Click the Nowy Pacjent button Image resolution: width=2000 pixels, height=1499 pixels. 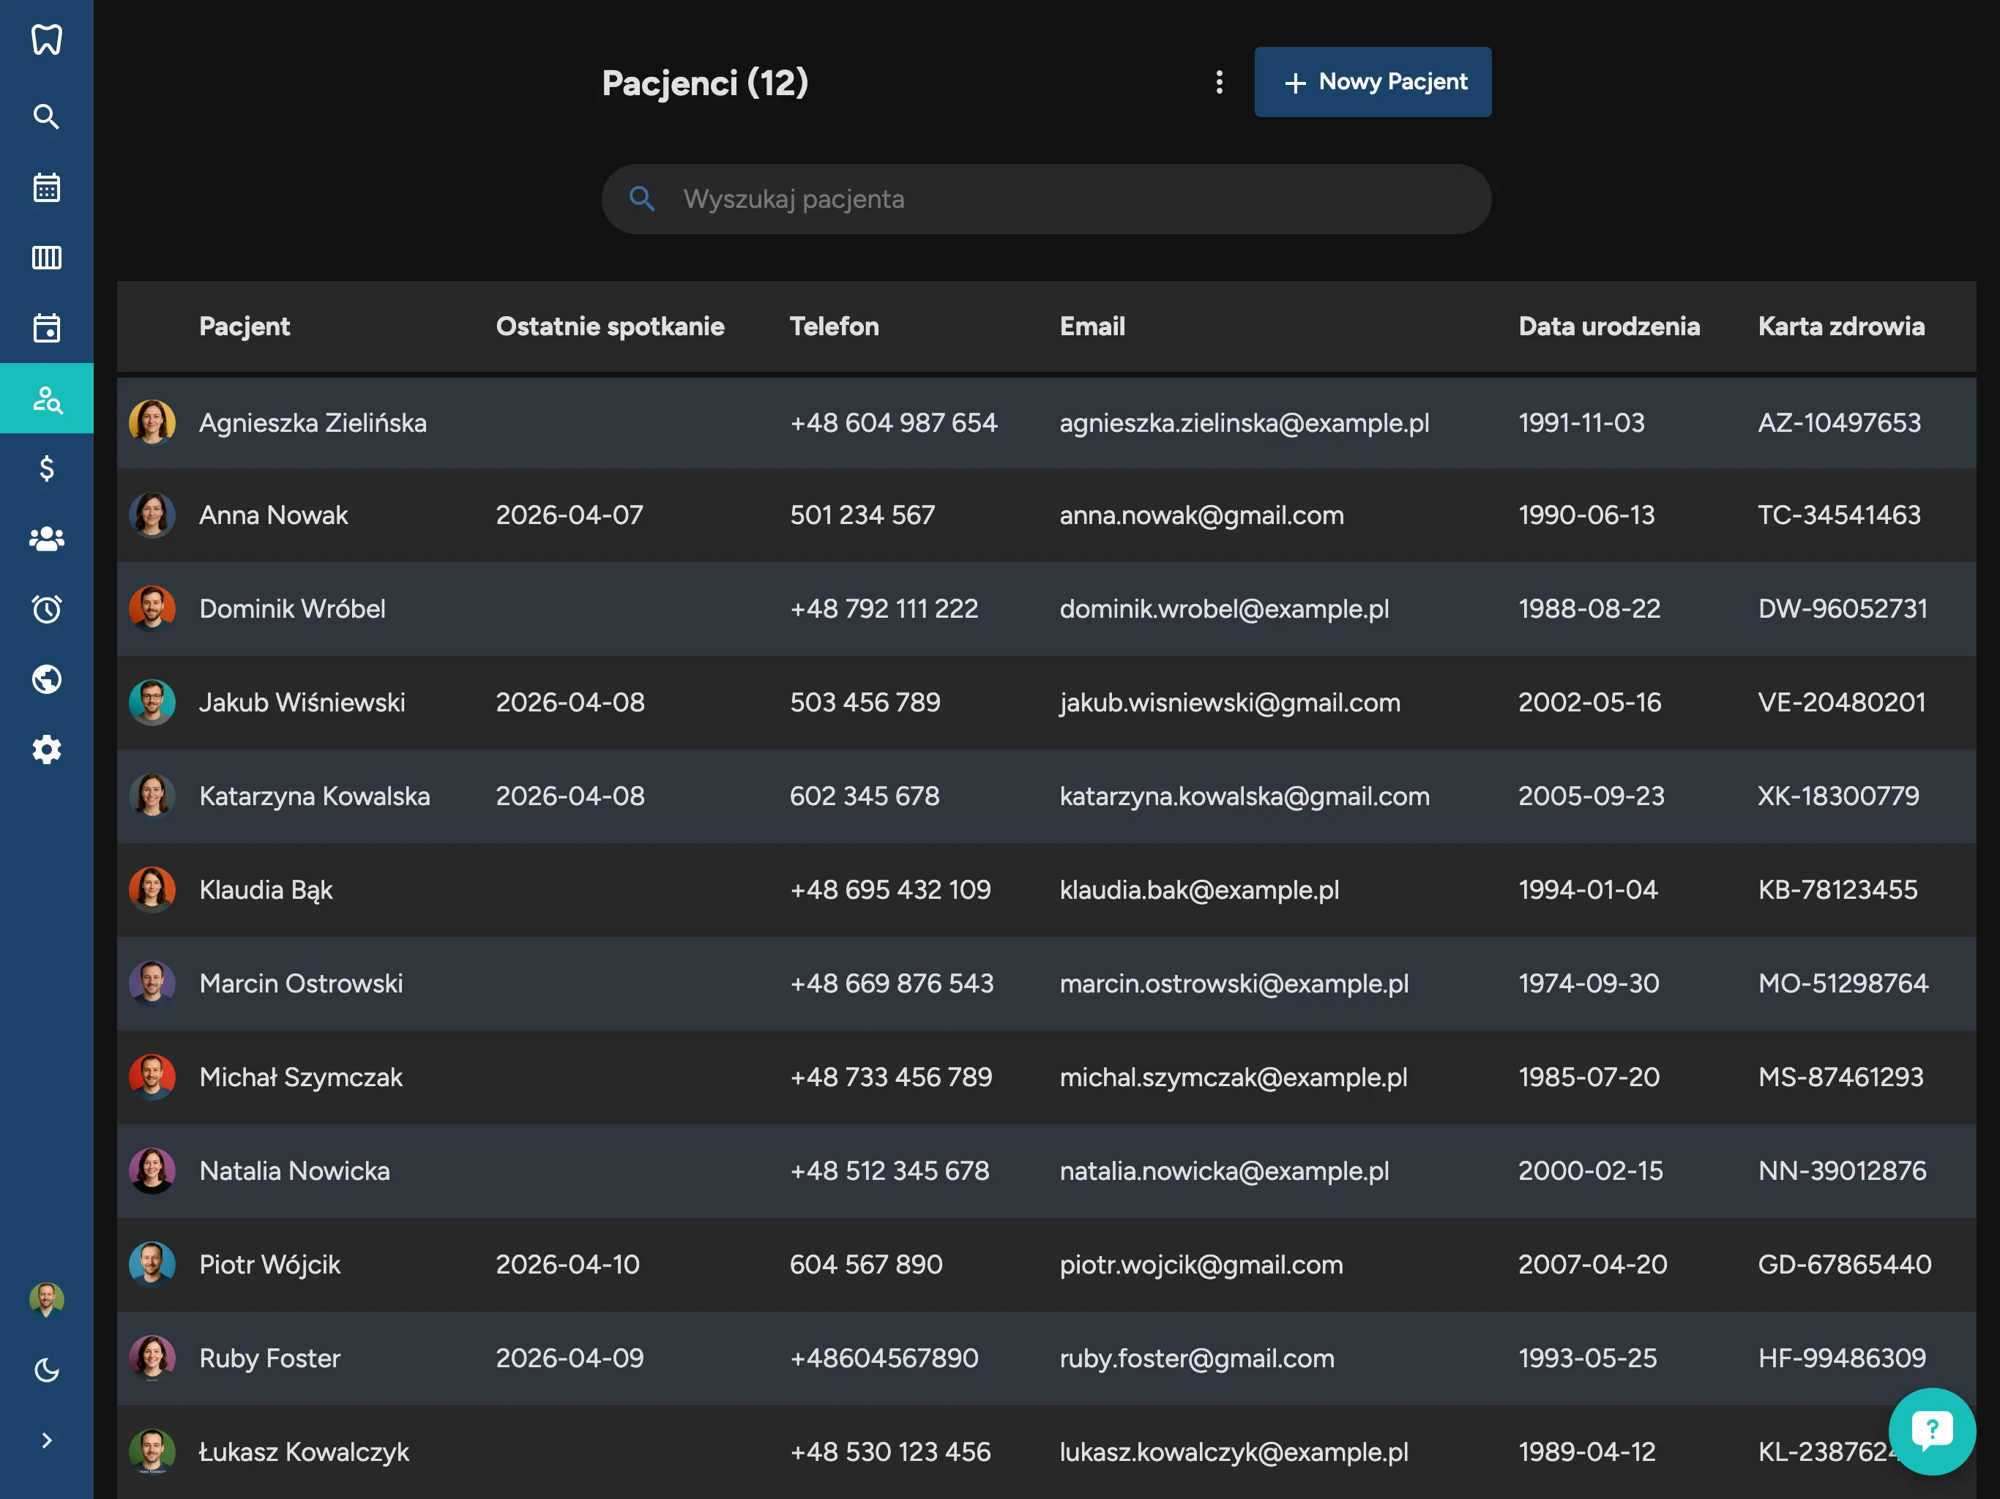1372,82
